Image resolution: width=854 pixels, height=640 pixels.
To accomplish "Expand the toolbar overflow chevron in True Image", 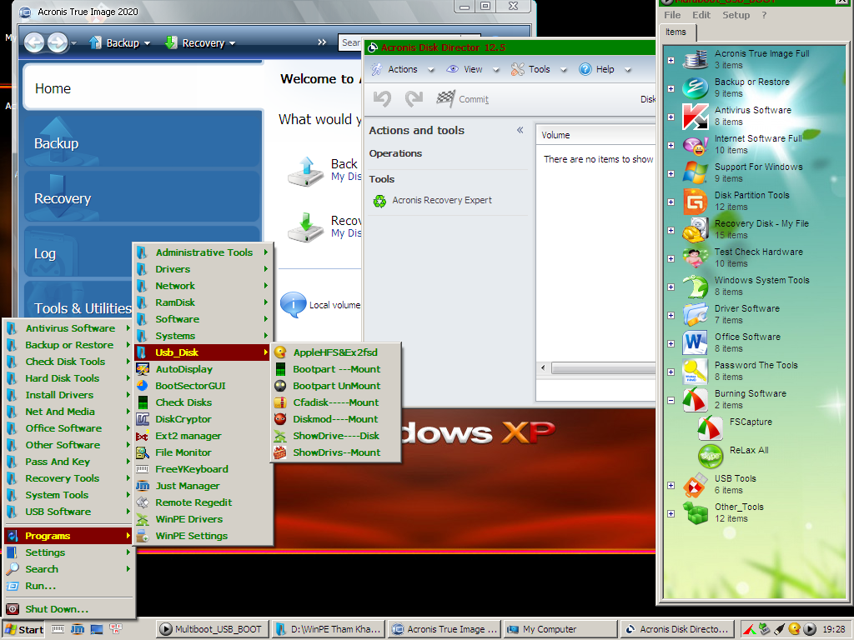I will (322, 42).
